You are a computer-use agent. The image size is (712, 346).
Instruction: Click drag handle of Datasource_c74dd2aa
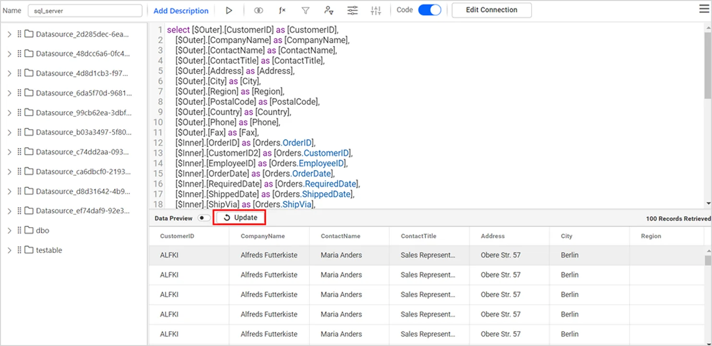pyautogui.click(x=20, y=152)
